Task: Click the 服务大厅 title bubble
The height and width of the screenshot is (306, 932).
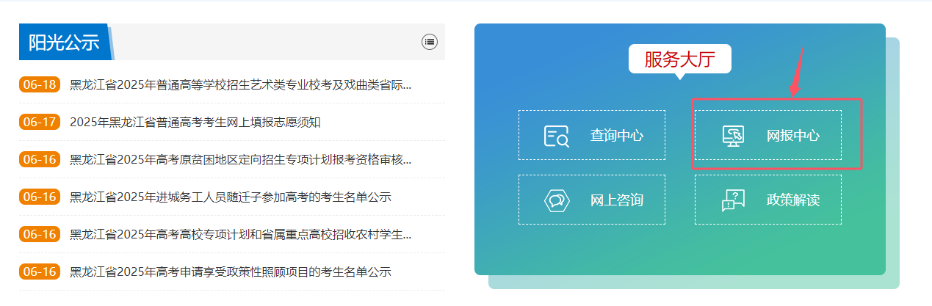Action: [679, 59]
